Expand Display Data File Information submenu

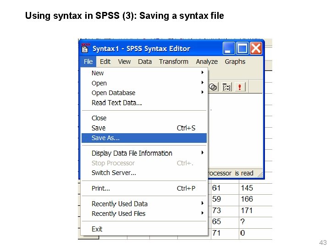click(144, 153)
